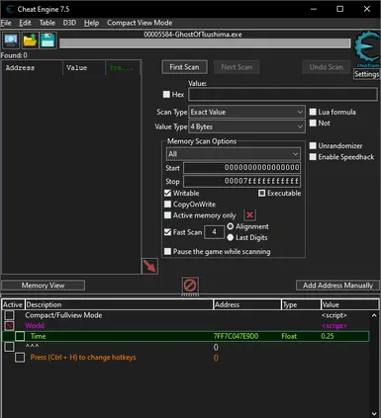The width and height of the screenshot is (381, 418).
Task: Open Settings under the logo
Action: [x=366, y=74]
